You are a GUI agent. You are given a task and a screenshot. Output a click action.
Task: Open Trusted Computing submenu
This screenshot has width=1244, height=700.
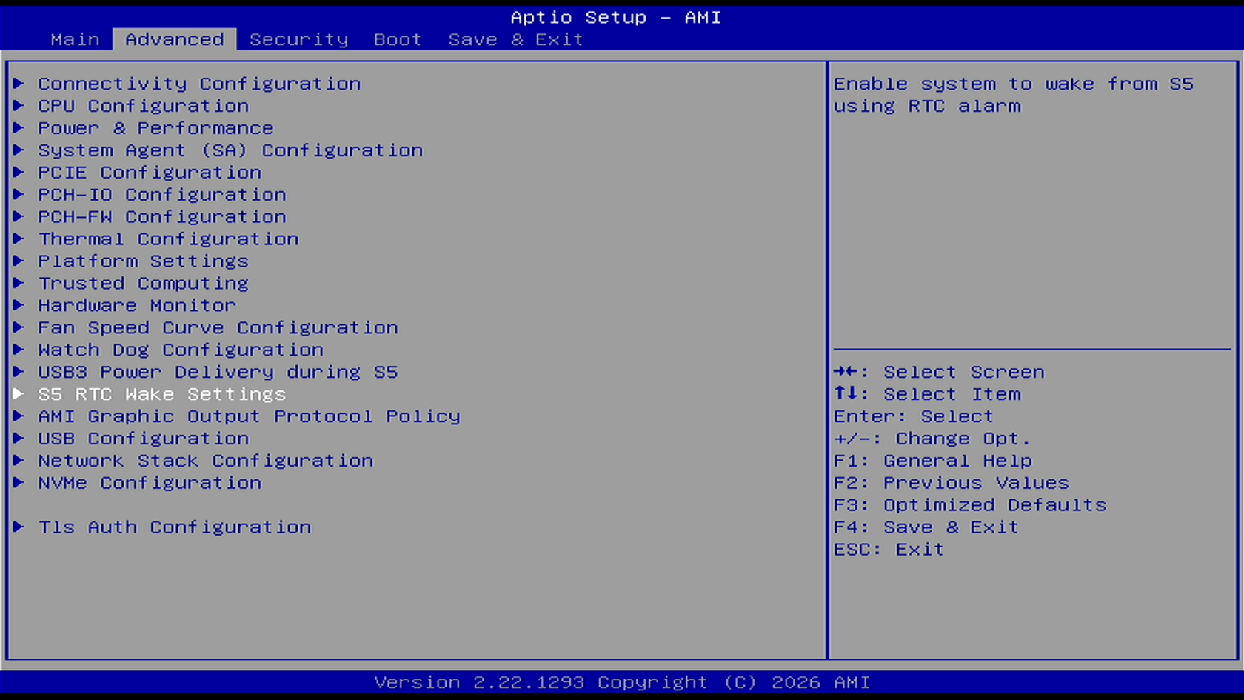[143, 284]
